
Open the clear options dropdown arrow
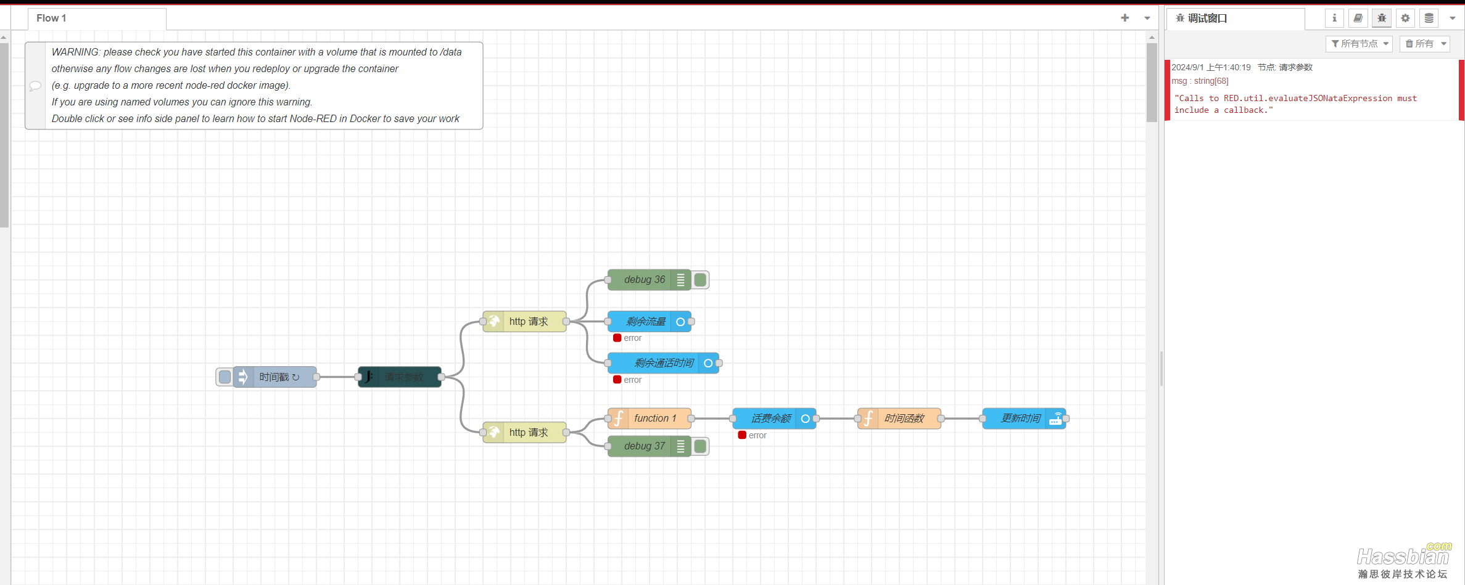1443,44
